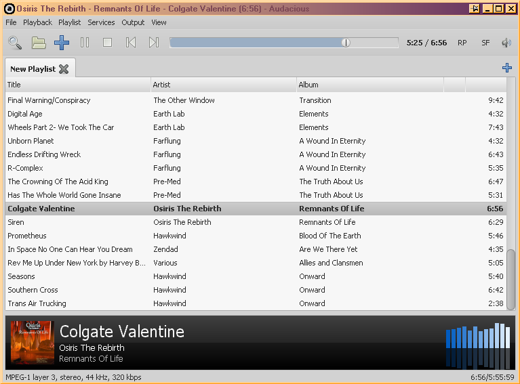Screen dimensions: 520x384
Task: Click the Colgate Valentine album art thumbnail
Action: click(33, 343)
